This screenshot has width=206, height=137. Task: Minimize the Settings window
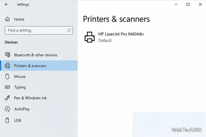pyautogui.click(x=176, y=4)
